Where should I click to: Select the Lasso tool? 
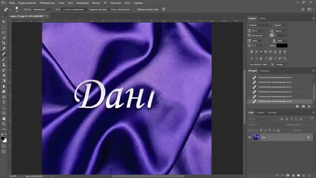click(x=3, y=32)
